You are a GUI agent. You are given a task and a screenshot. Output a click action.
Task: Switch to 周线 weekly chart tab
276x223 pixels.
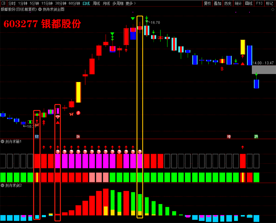[96, 3]
